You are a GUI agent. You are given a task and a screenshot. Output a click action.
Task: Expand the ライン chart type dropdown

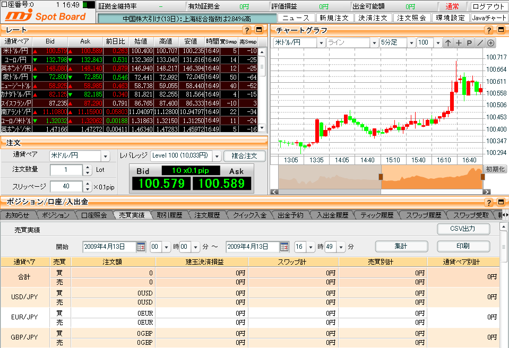coord(374,43)
